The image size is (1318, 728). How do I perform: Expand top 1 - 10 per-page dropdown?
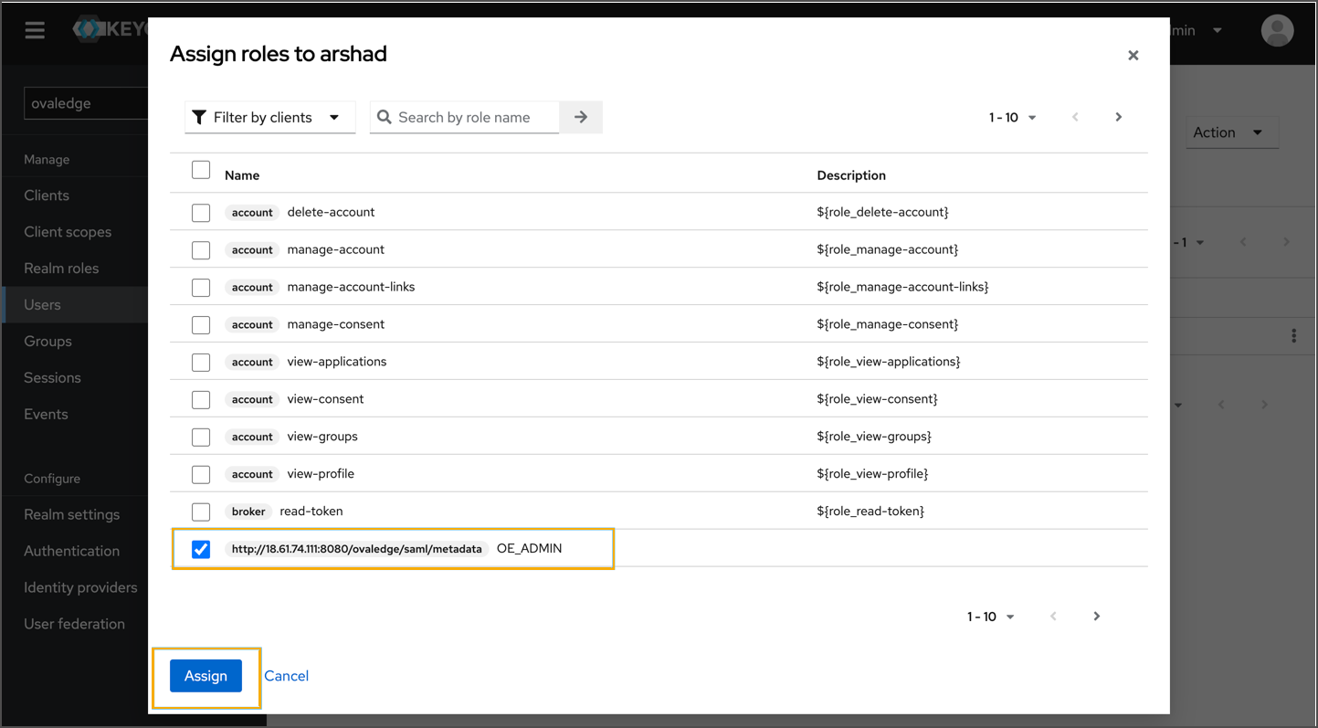click(1013, 118)
